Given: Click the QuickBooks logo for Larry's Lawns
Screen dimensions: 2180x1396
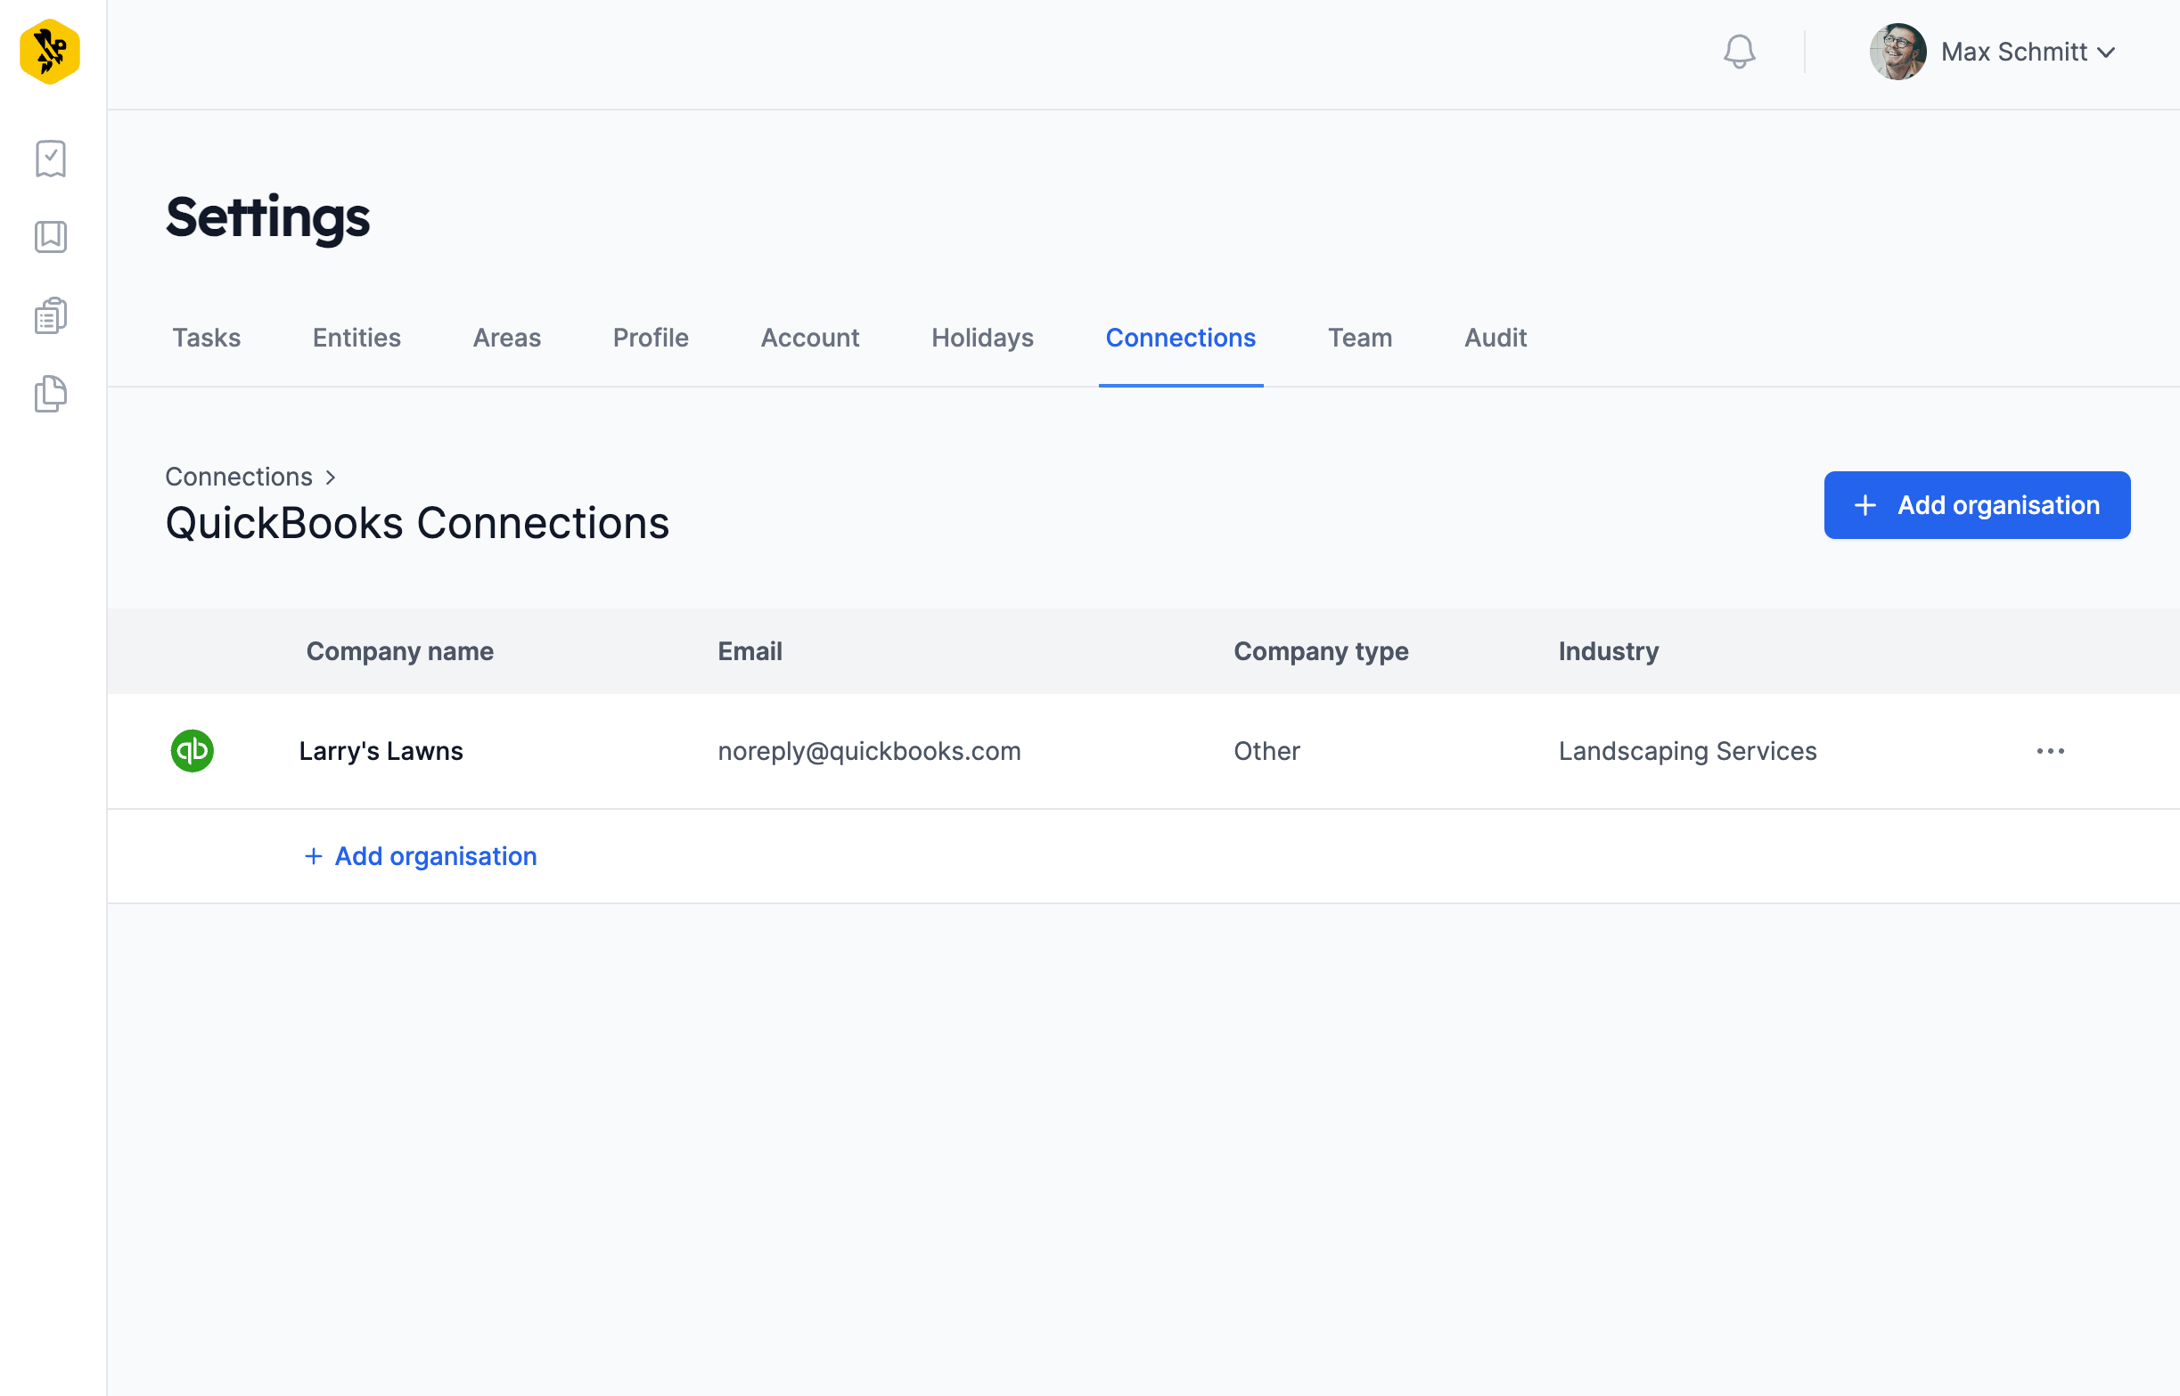Looking at the screenshot, I should pos(193,751).
